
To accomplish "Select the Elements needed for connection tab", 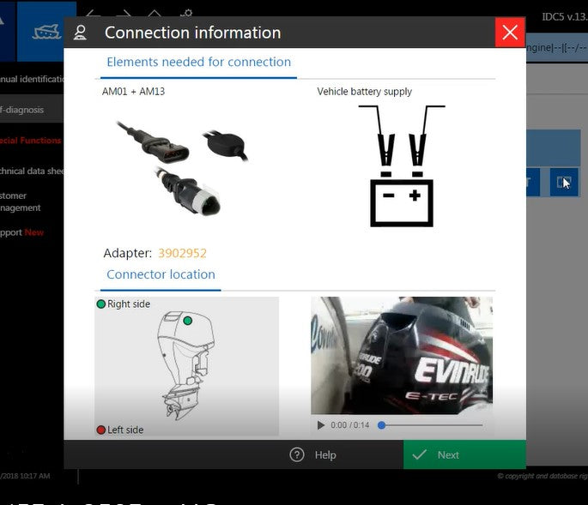I will tap(198, 63).
